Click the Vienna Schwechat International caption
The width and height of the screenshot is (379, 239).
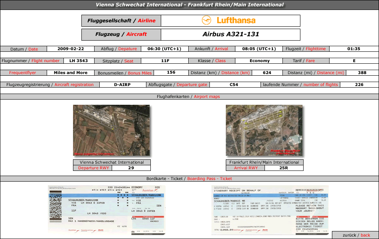(x=112, y=162)
